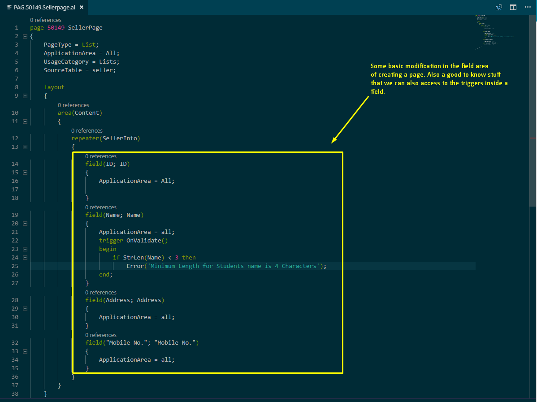This screenshot has width=537, height=402.
Task: Split the editor to the right
Action: (x=513, y=7)
